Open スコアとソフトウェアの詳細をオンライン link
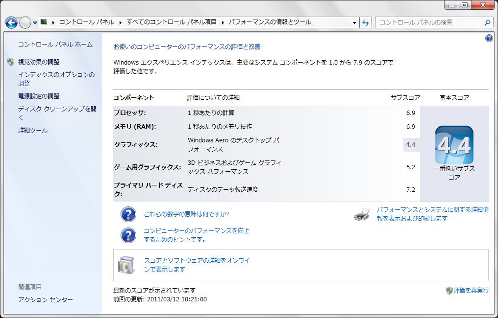 point(197,265)
